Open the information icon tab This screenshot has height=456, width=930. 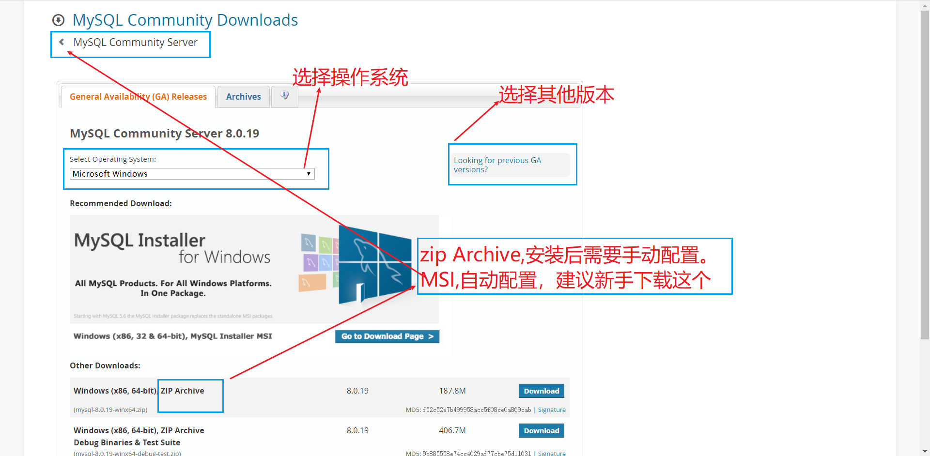pos(285,96)
